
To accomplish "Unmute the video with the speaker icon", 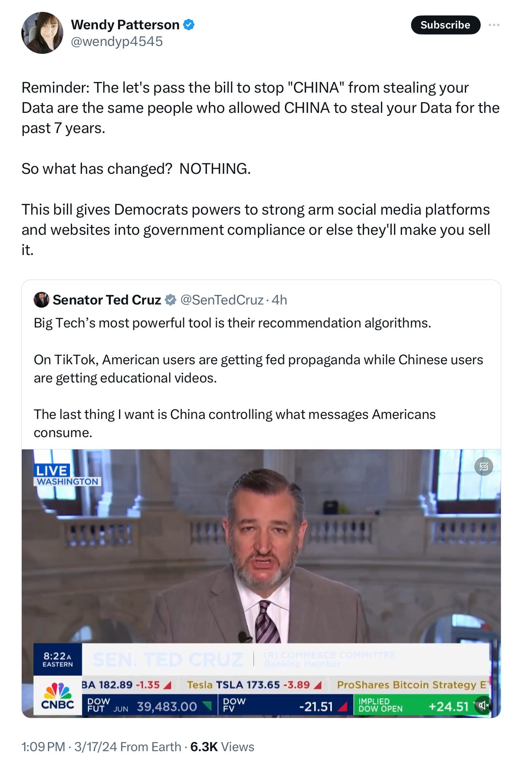I will click(483, 705).
